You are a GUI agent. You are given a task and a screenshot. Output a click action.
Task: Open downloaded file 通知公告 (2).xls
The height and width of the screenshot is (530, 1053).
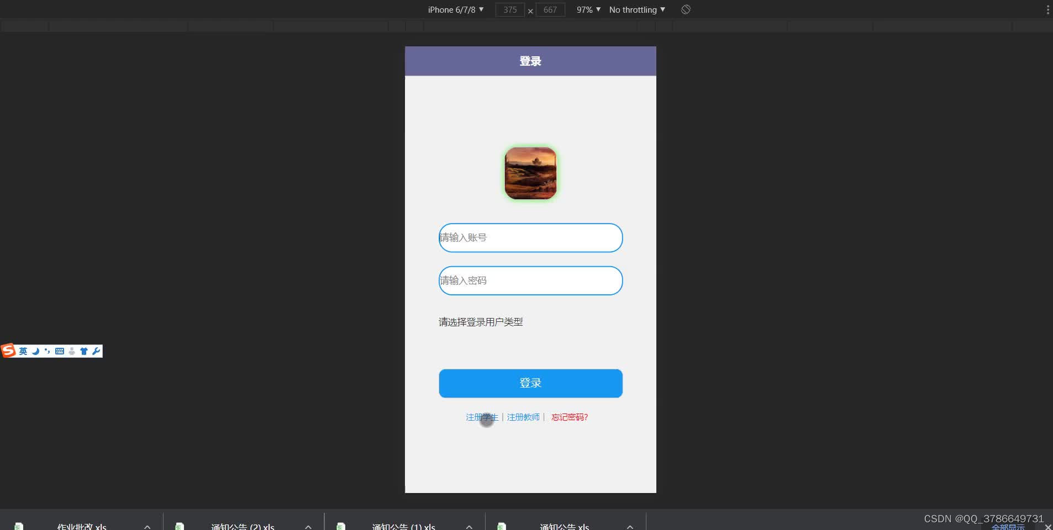[x=243, y=527]
